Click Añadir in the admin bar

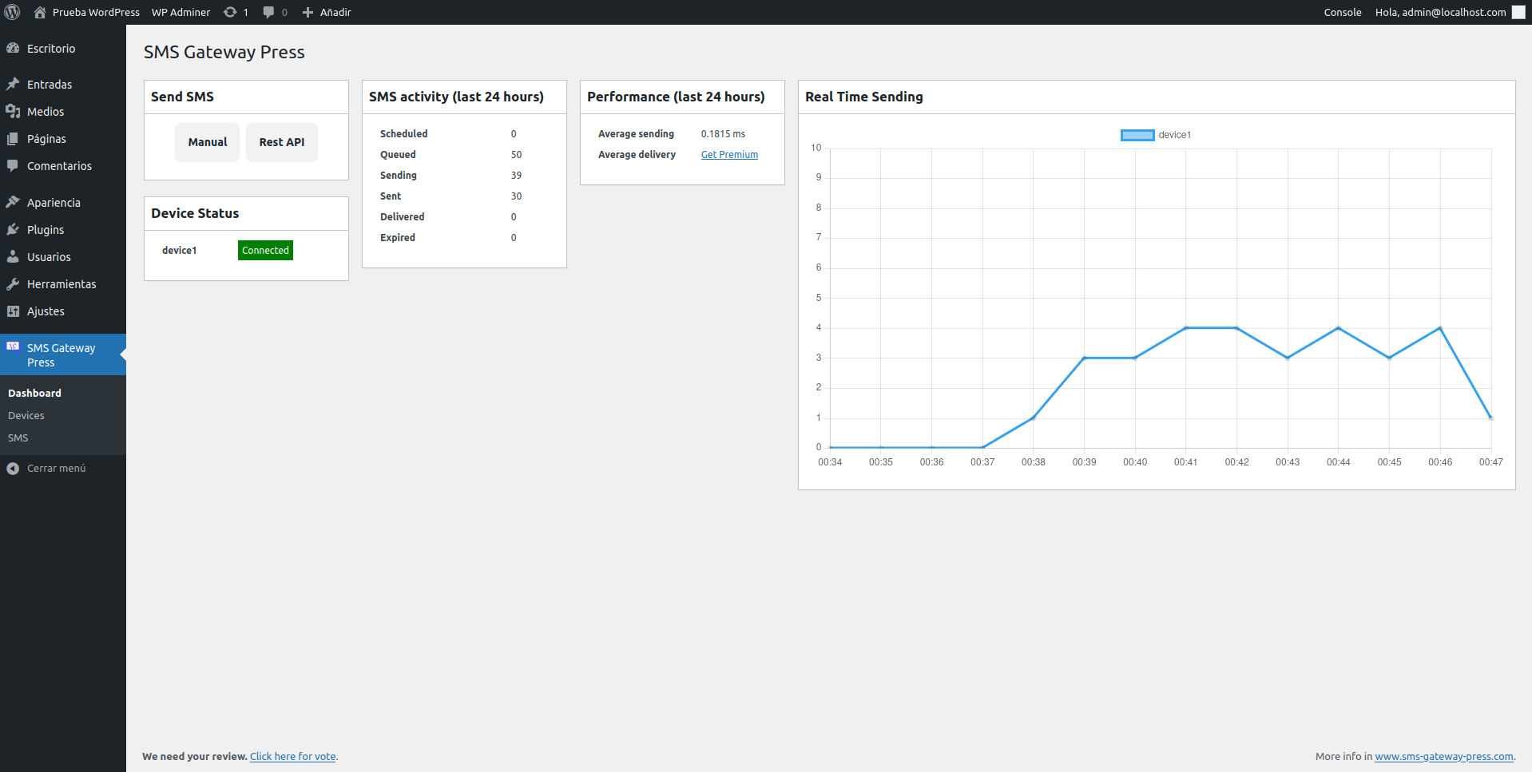[x=335, y=12]
